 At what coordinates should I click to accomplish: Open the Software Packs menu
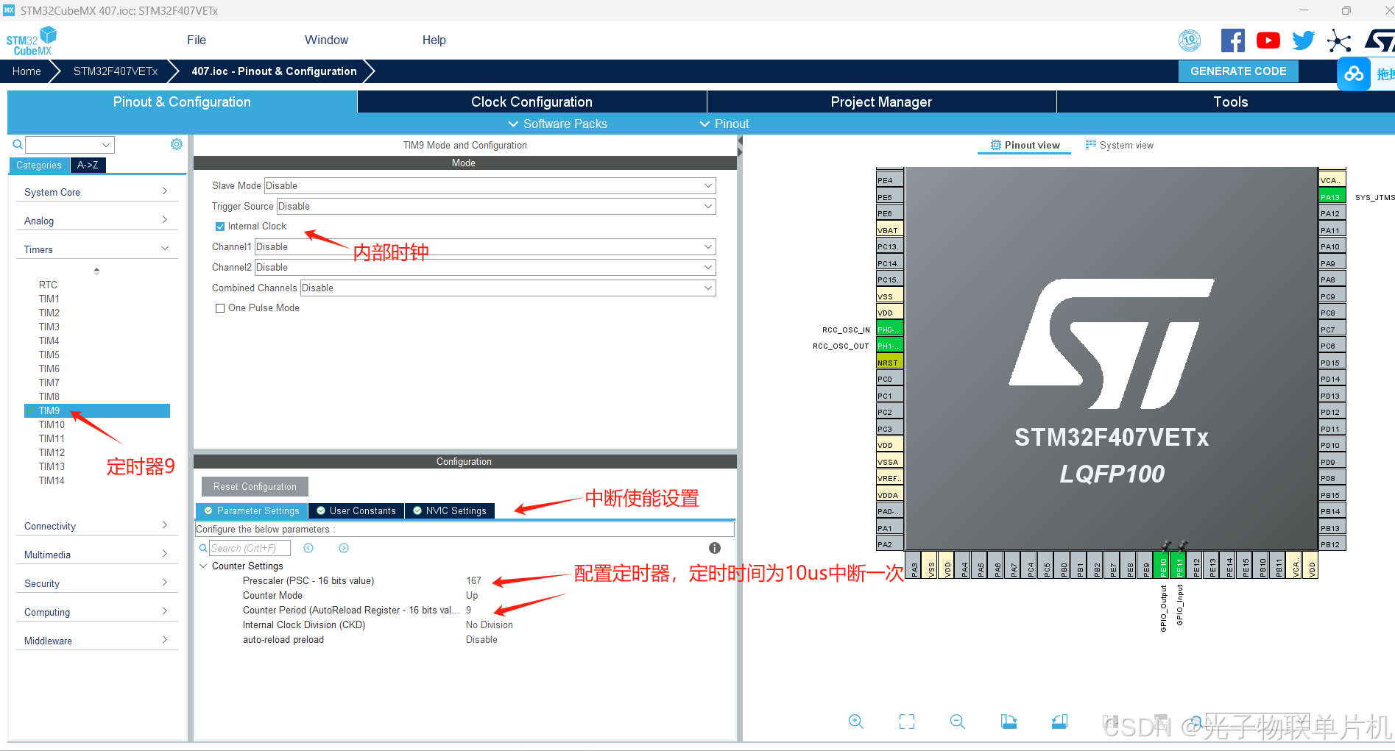(x=558, y=124)
